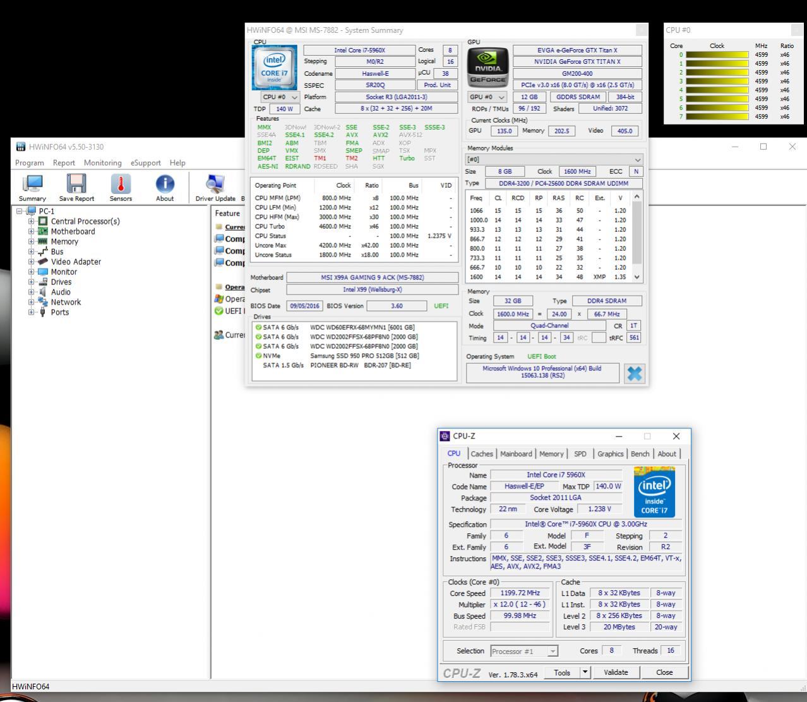This screenshot has height=702, width=807.
Task: Click the NVIDIA GeForce logo in System Summary
Action: click(x=487, y=67)
